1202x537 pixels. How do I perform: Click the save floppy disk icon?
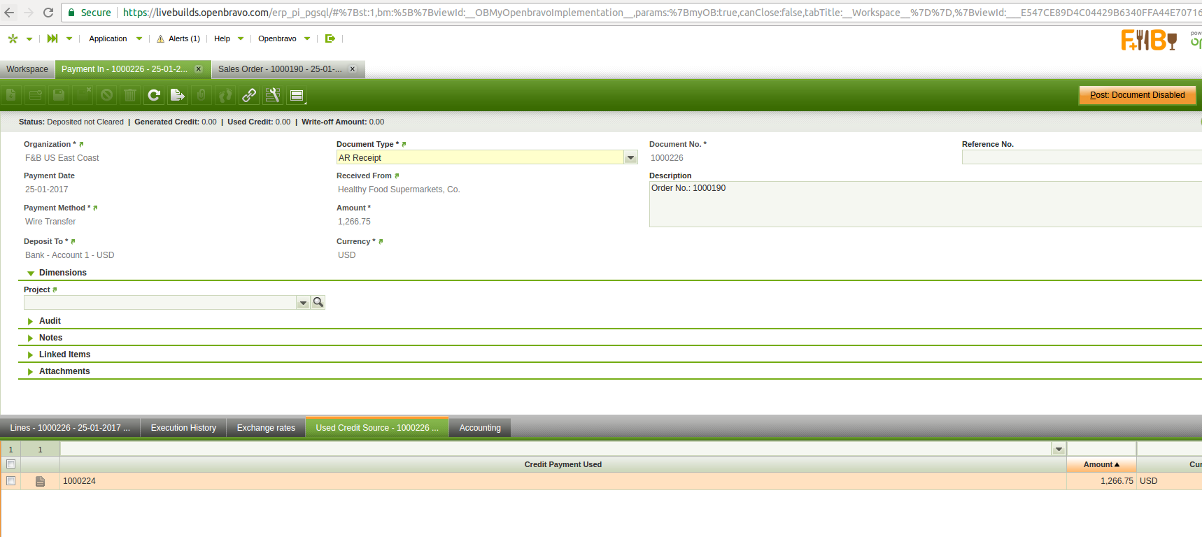click(59, 95)
